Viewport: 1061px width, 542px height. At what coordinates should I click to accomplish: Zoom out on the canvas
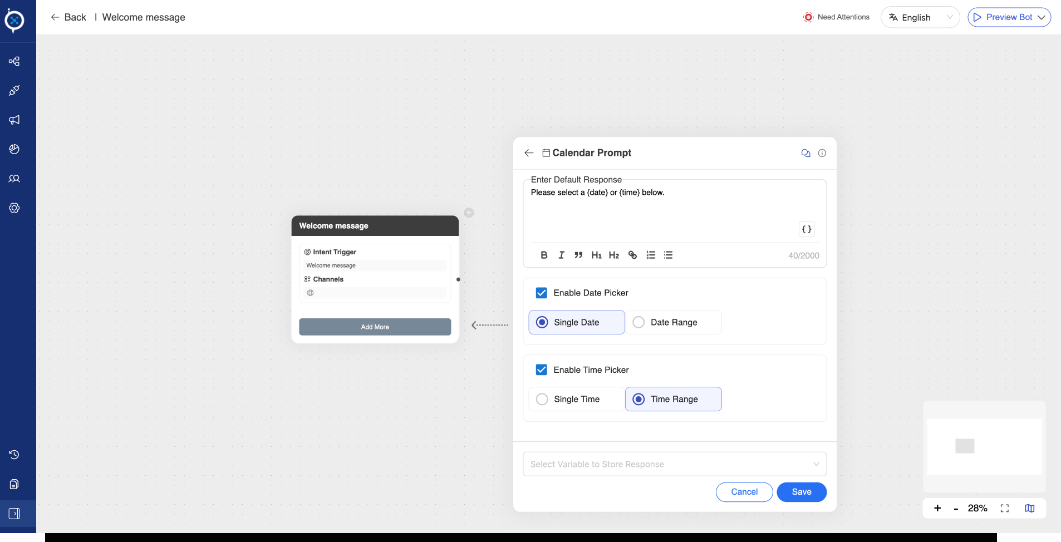956,509
